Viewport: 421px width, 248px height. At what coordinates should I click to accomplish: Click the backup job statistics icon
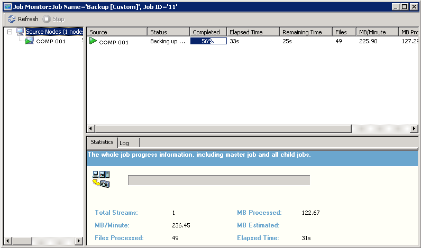tap(100, 179)
